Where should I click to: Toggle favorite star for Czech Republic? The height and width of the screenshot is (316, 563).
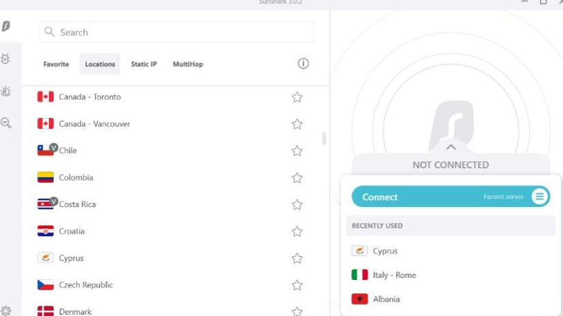[x=297, y=285]
